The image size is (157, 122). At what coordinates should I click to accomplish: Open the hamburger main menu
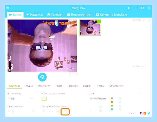[x=8, y=8]
